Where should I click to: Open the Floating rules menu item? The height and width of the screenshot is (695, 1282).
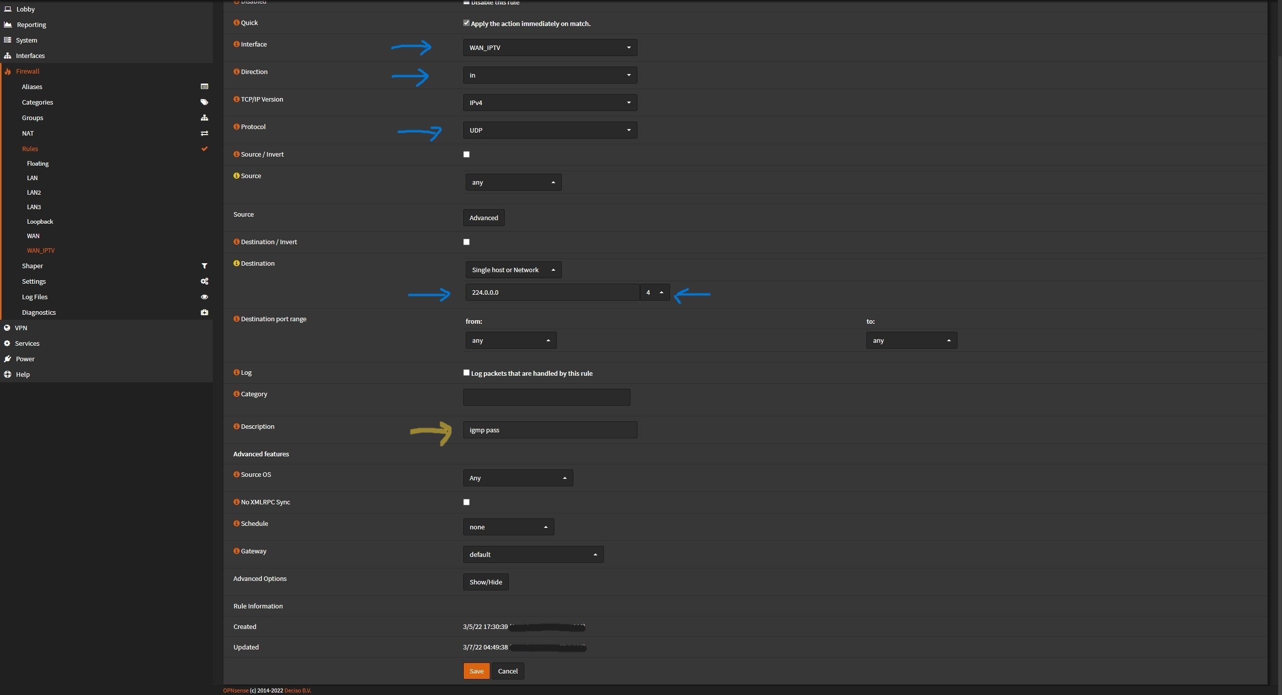38,164
